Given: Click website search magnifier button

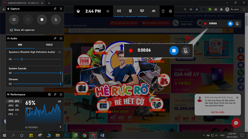Looking at the screenshot, I should [x=228, y=30].
